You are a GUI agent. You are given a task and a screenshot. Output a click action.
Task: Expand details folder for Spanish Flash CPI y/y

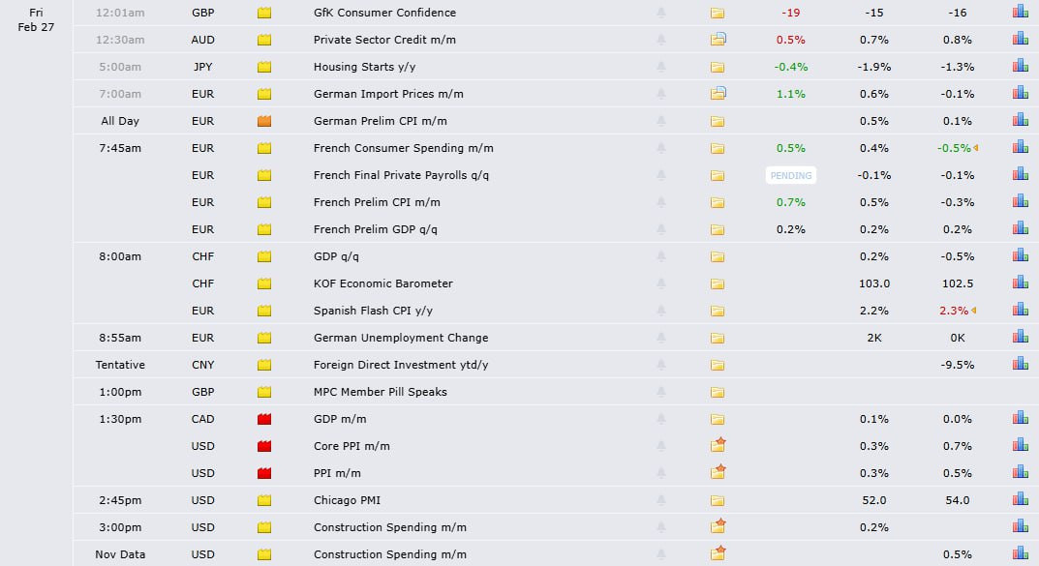tap(718, 311)
